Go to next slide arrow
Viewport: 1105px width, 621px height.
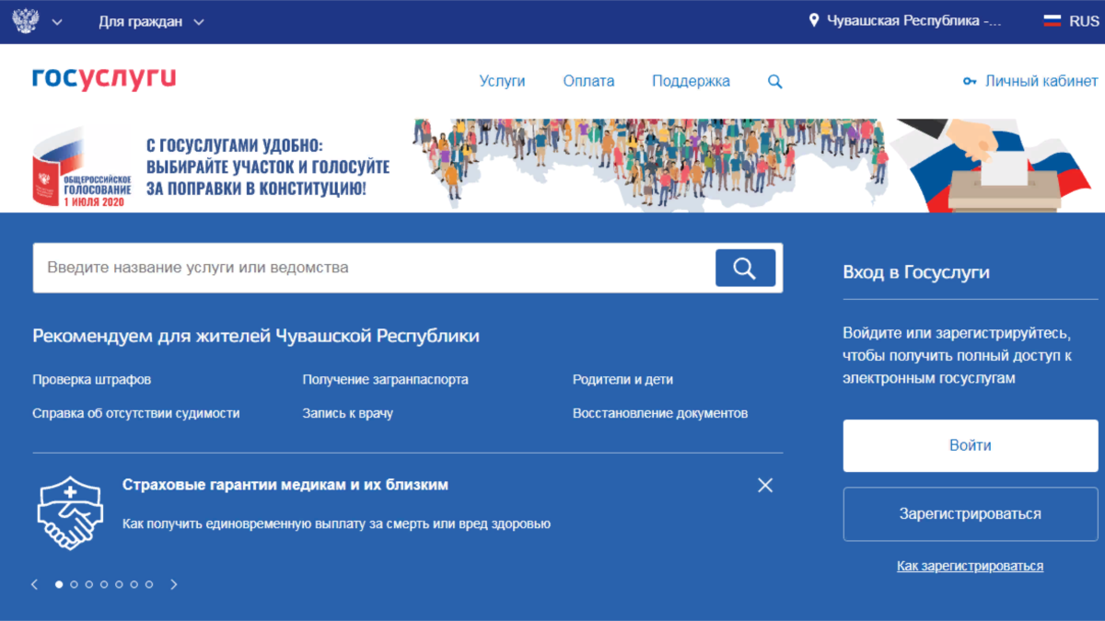click(174, 584)
